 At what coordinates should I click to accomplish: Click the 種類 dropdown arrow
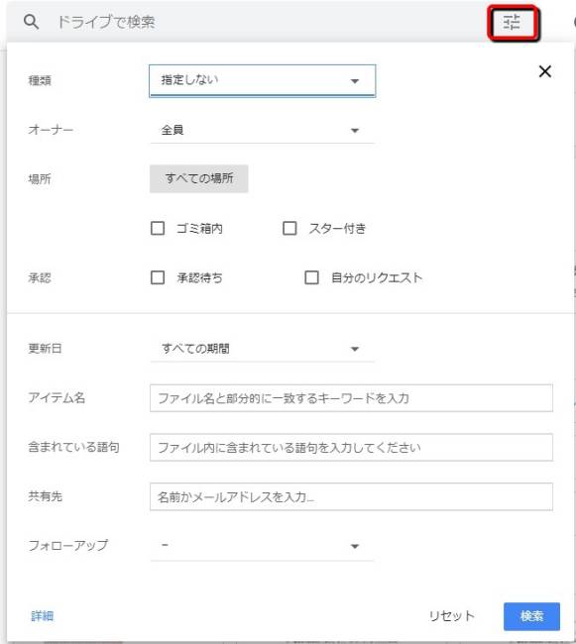(355, 81)
